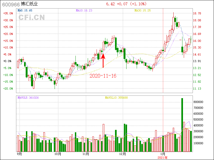Click the 18.08 price axis label
This screenshot has height=160, width=214.
pos(197,20)
